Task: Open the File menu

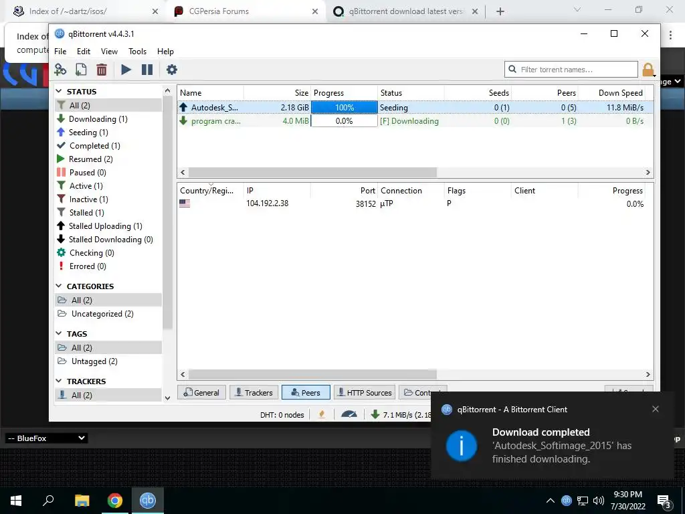Action: pyautogui.click(x=60, y=51)
